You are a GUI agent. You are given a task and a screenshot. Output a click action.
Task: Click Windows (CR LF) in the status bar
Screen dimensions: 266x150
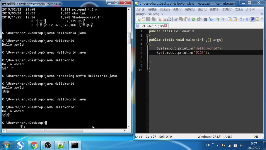pos(209,137)
